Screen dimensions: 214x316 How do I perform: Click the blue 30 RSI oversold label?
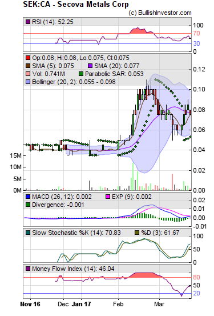196,43
